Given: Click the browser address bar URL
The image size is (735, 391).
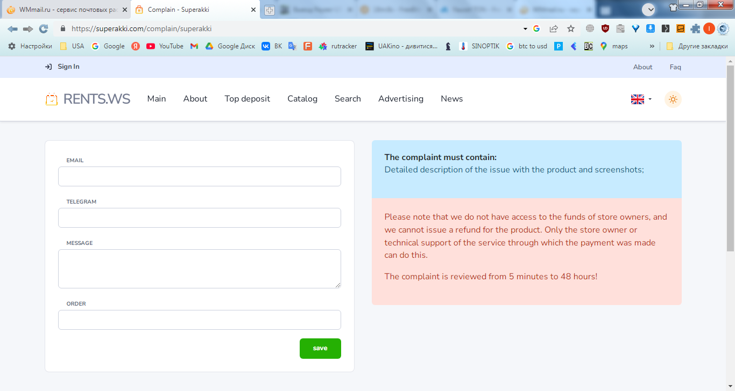Looking at the screenshot, I should tap(141, 28).
